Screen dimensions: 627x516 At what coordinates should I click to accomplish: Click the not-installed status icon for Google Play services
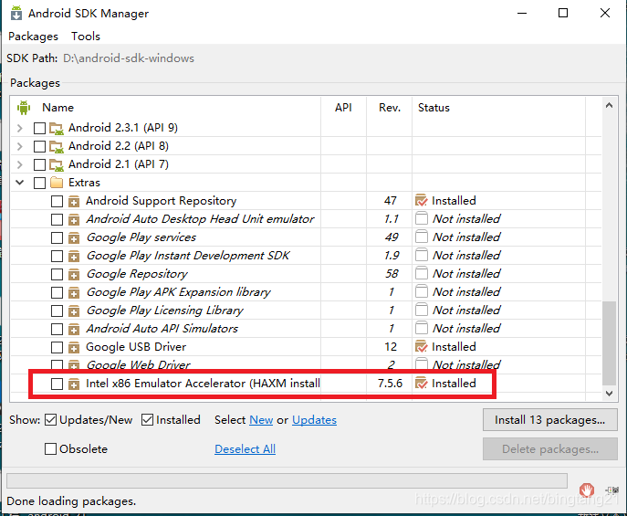click(421, 237)
